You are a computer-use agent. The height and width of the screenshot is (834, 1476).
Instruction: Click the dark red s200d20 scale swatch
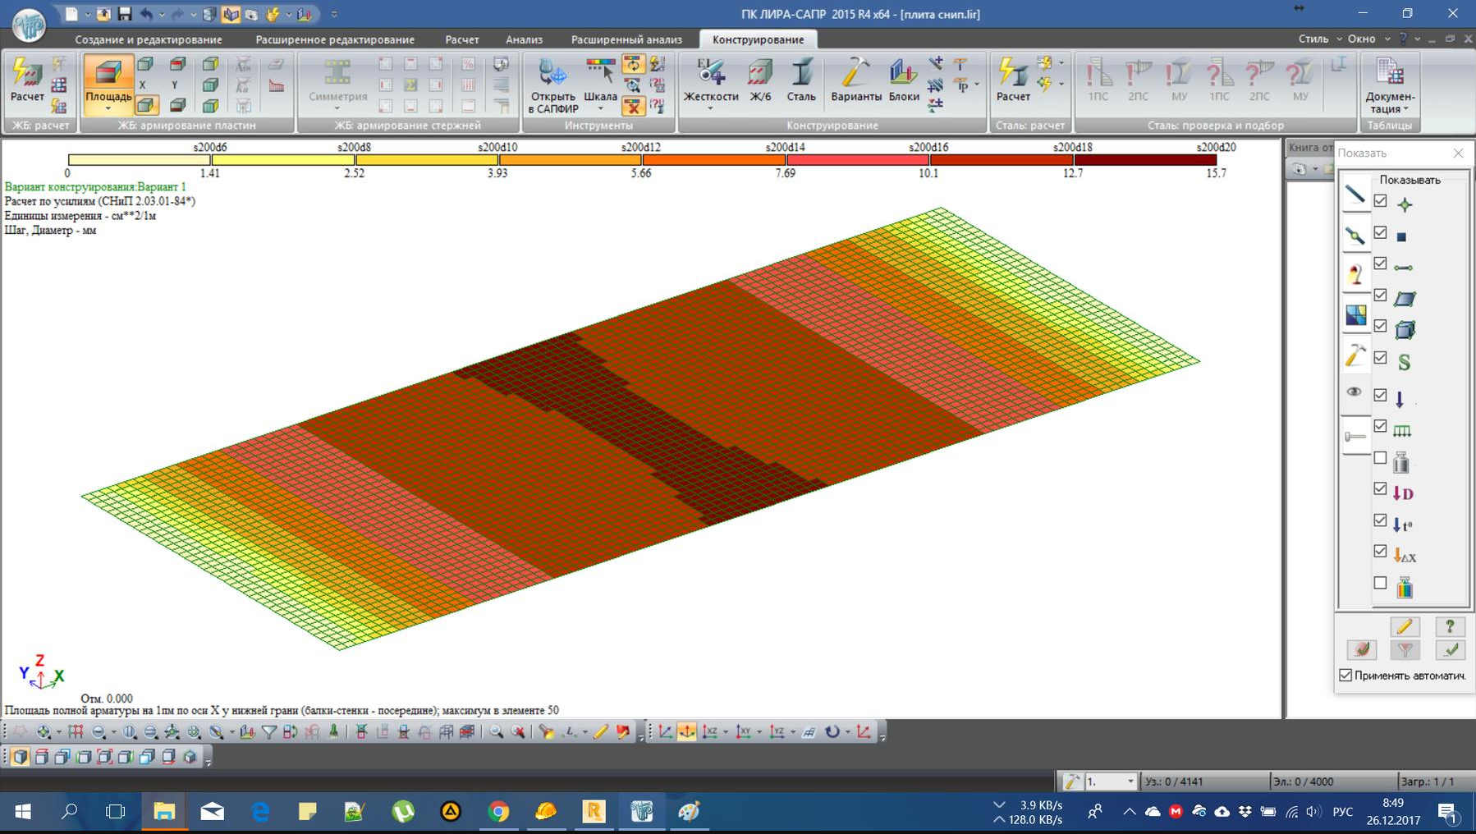pos(1145,160)
